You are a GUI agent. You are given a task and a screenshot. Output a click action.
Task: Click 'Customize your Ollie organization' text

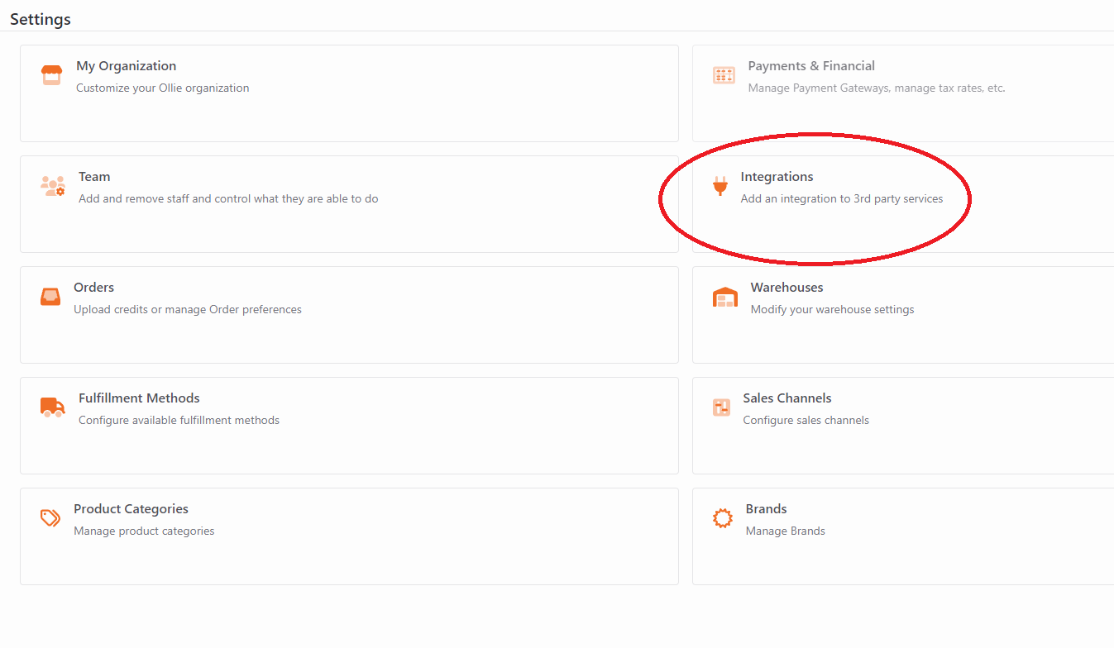point(162,88)
